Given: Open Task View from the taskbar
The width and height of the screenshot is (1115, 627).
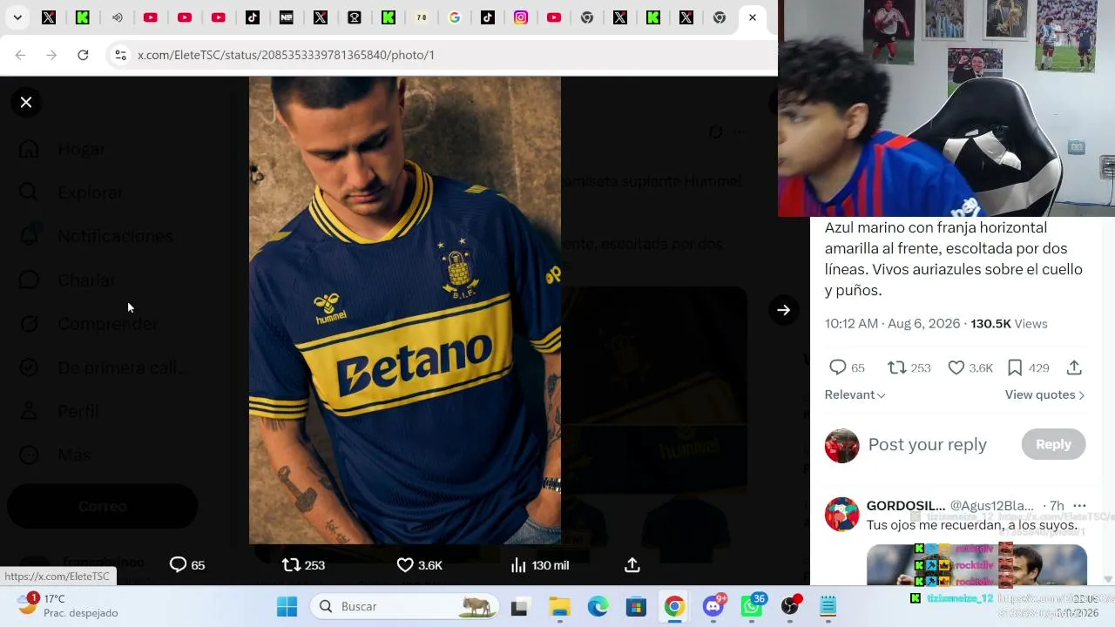Looking at the screenshot, I should (x=520, y=606).
